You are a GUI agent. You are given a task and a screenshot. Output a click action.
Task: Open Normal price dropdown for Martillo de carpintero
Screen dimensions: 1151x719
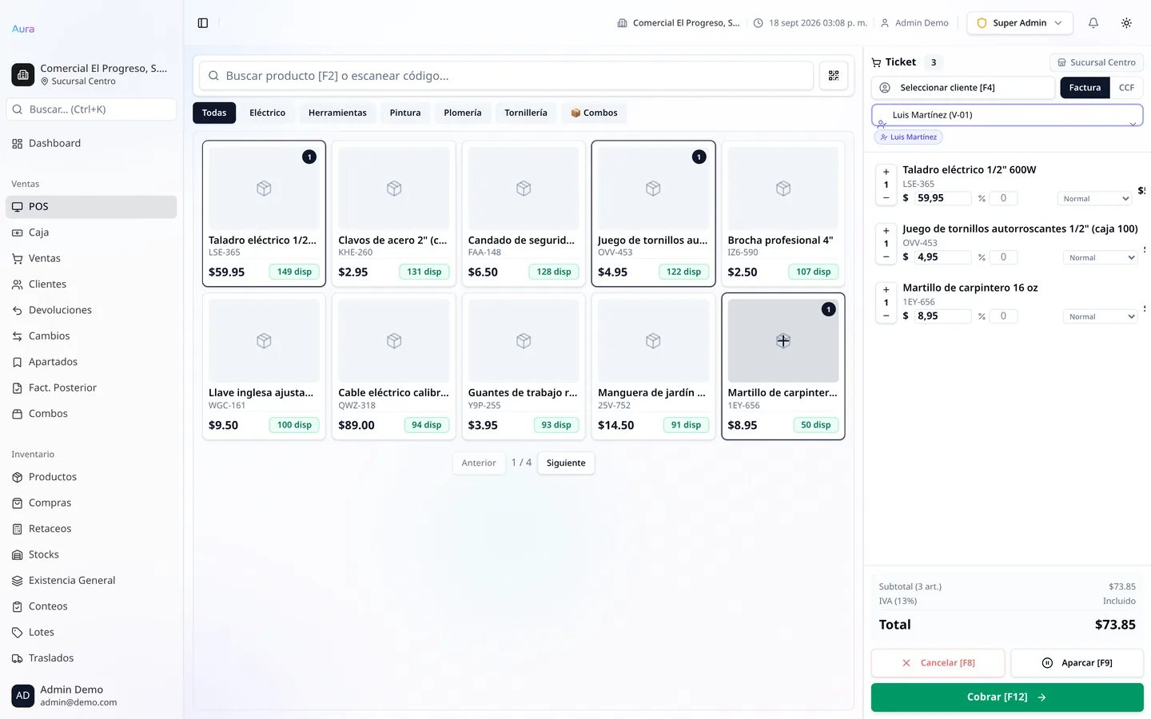coord(1101,316)
